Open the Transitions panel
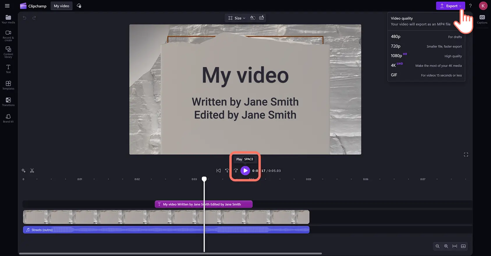The width and height of the screenshot is (491, 256). [8, 102]
